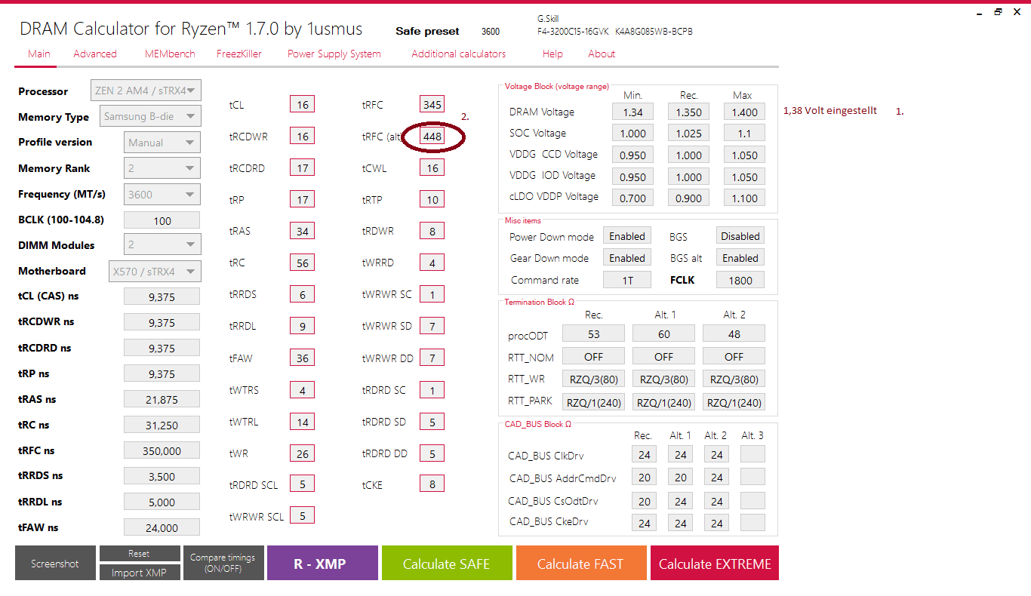1031x596 pixels.
Task: Click the window restore icon
Action: tap(998, 12)
